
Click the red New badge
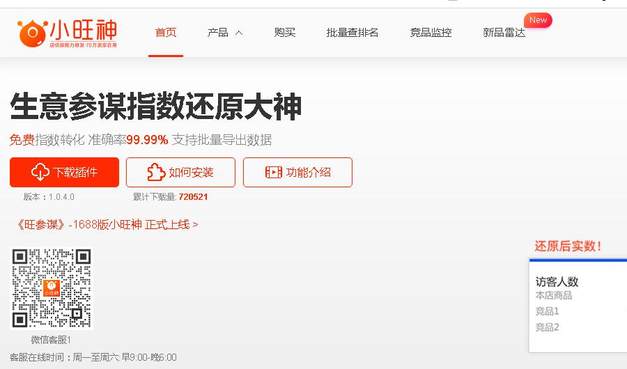(538, 20)
